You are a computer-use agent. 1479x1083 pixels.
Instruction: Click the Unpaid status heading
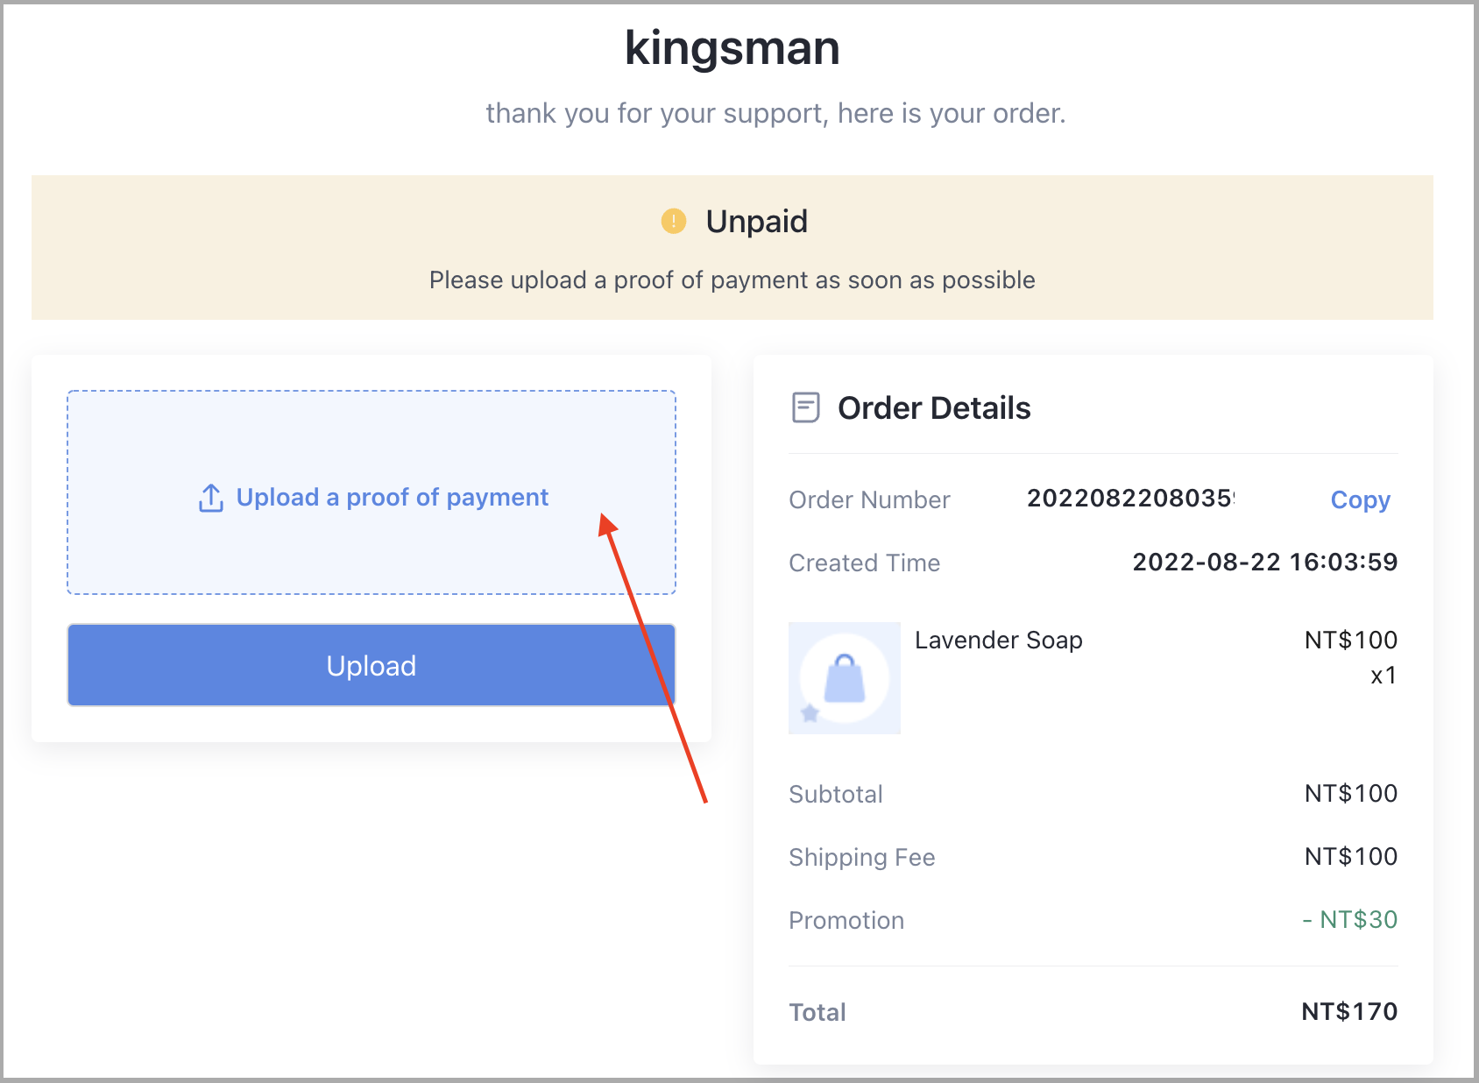click(x=756, y=221)
